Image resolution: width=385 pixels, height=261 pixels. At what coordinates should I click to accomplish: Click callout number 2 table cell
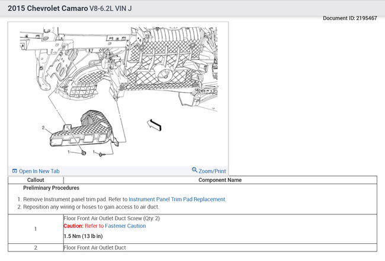(36, 247)
